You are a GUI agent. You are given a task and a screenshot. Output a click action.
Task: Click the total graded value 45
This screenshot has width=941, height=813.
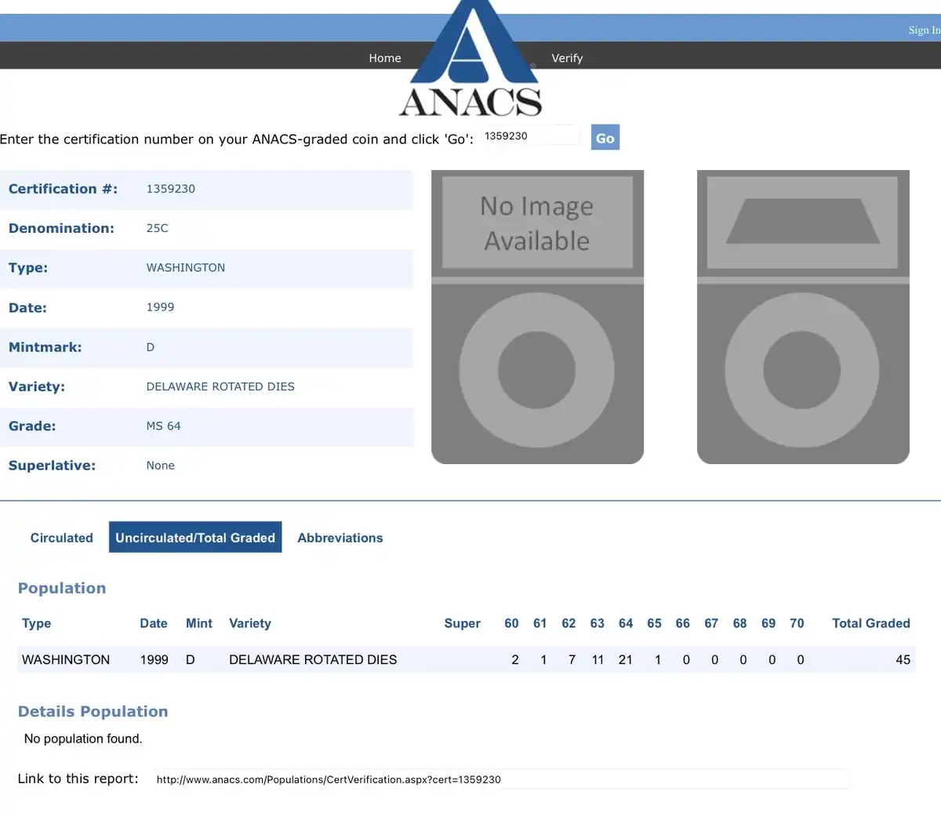[903, 660]
